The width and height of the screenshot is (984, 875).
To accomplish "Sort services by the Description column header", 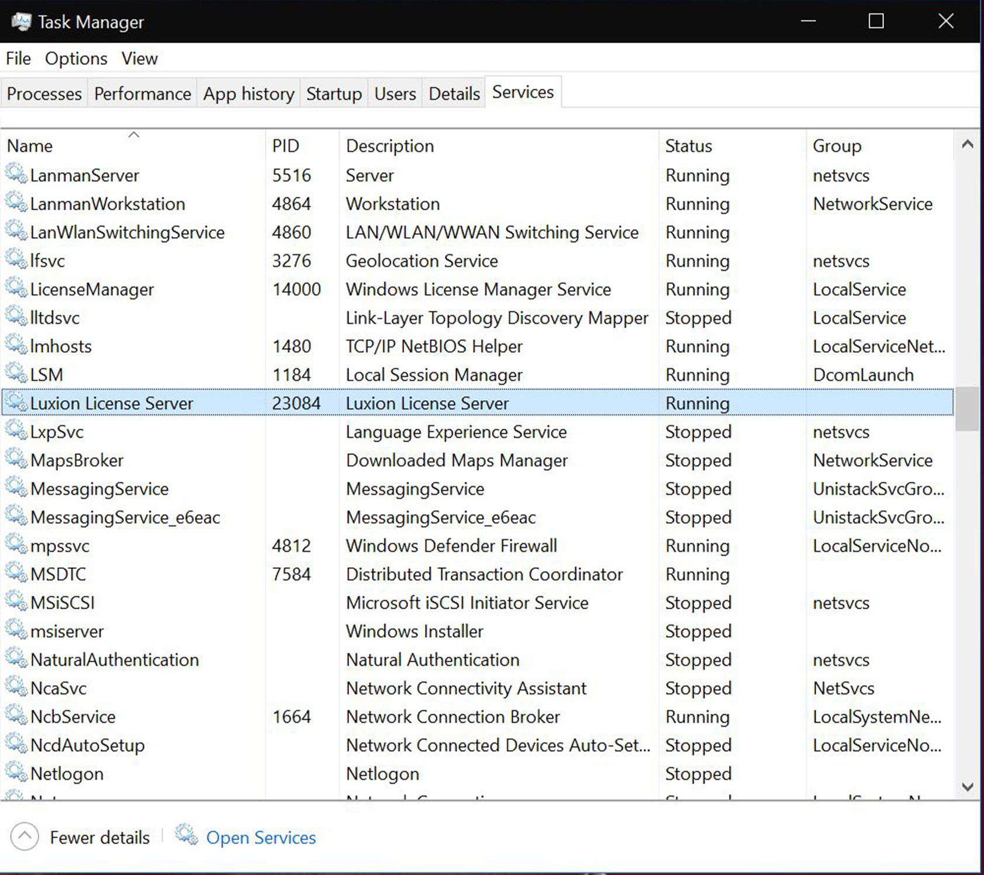I will point(499,145).
